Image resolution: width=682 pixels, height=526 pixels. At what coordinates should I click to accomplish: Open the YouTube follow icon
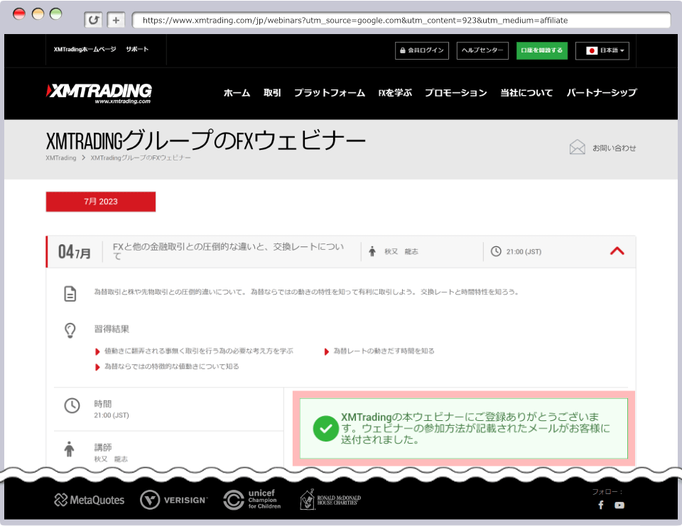[x=619, y=505]
